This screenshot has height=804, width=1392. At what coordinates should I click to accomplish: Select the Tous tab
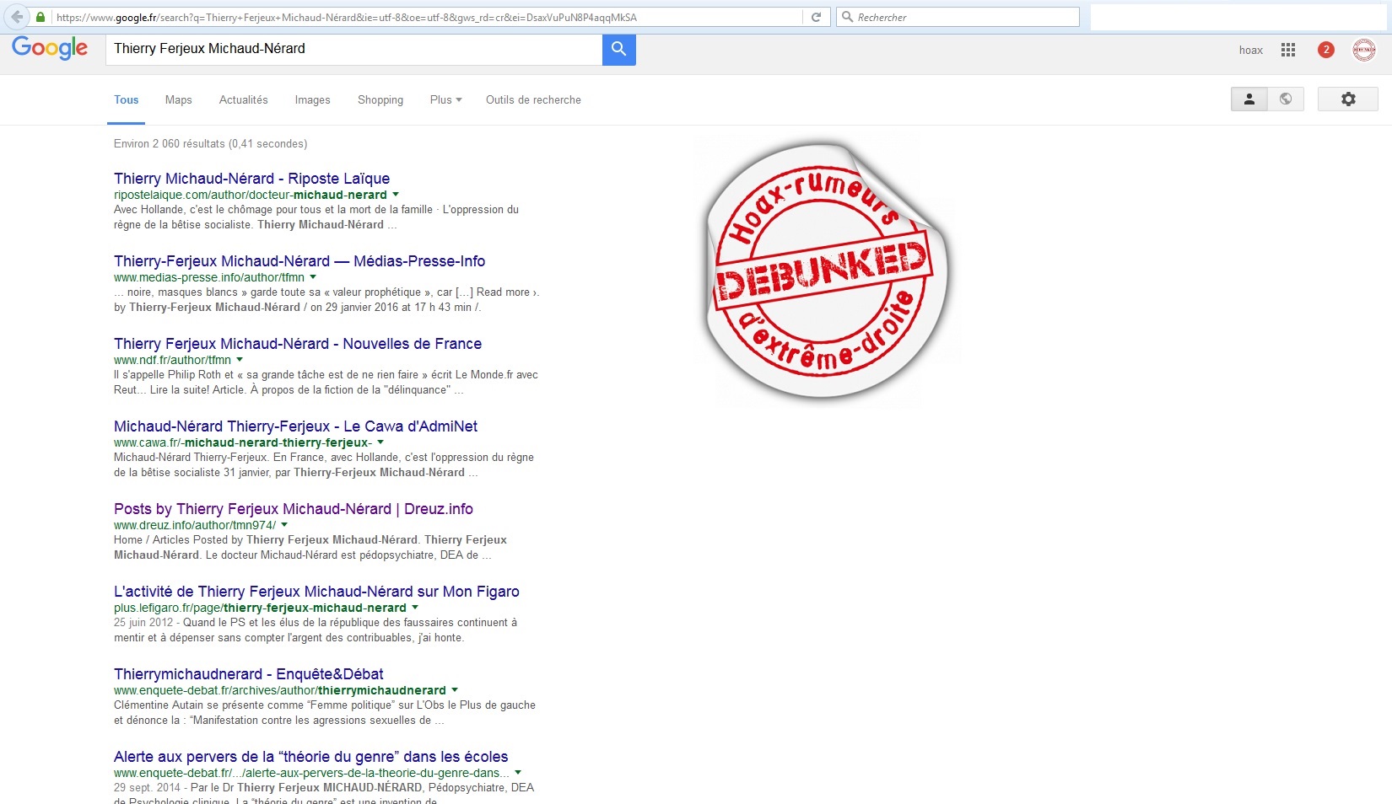point(127,99)
